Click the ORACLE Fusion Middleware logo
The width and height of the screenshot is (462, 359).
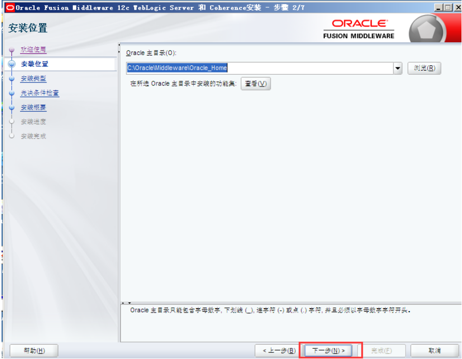tap(359, 29)
